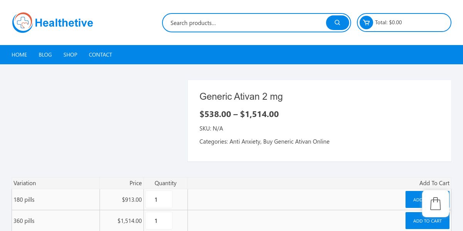The image size is (463, 231).
Task: Go to the HOME menu item
Action: tap(19, 55)
